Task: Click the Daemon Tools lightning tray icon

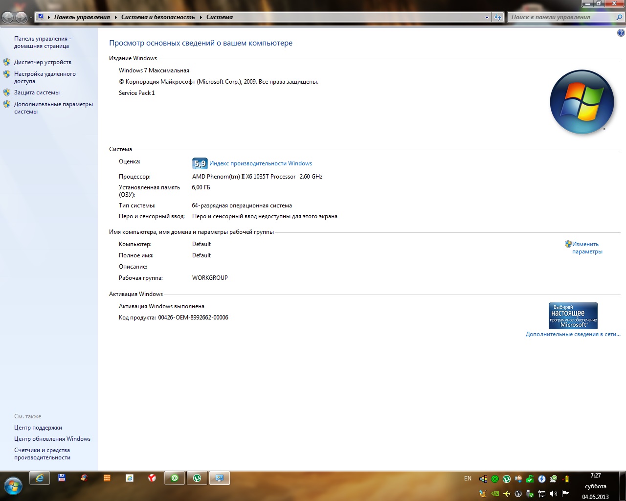Action: 542,479
